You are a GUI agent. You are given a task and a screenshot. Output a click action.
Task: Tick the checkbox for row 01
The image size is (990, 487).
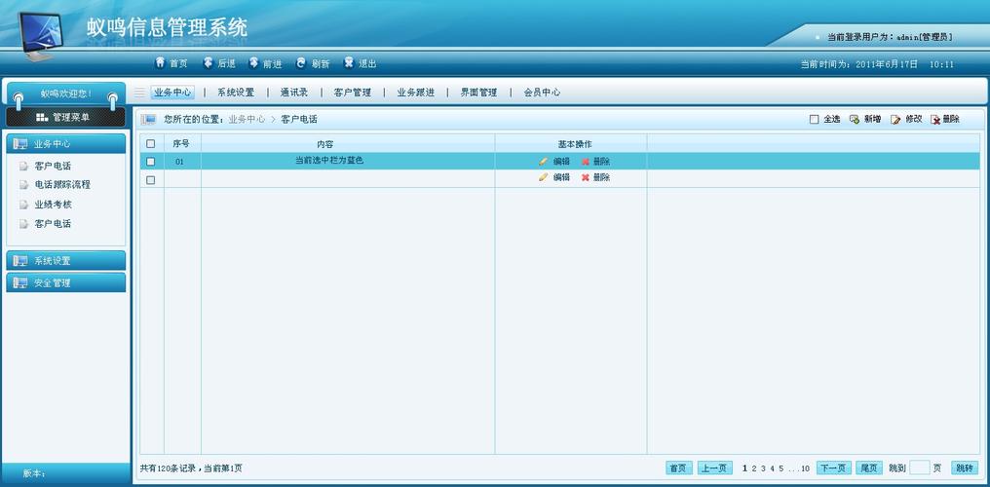tap(150, 162)
